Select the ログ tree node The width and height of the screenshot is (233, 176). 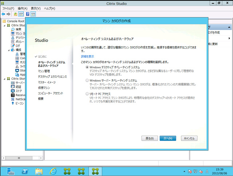click(15, 46)
